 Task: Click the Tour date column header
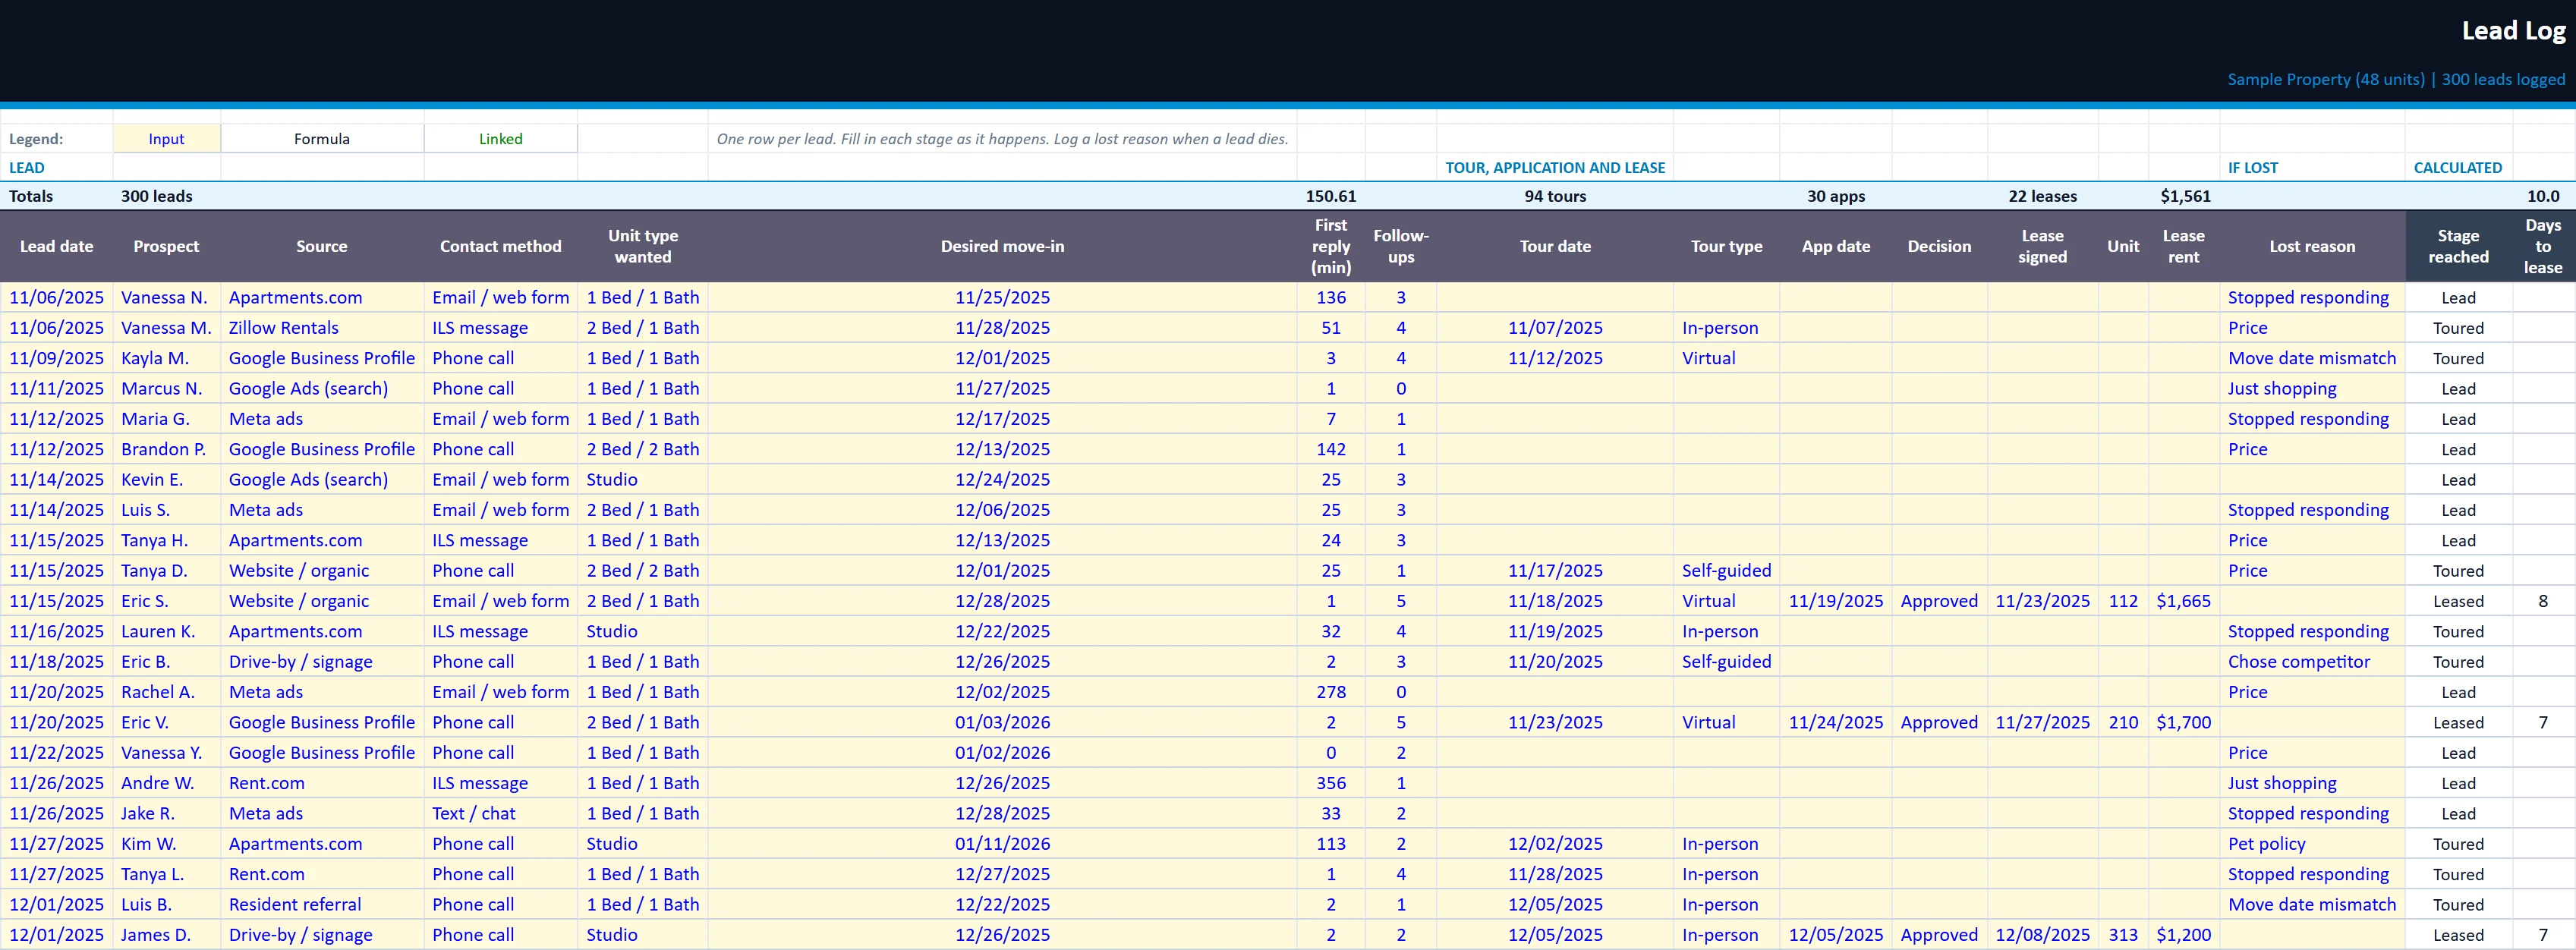(x=1555, y=246)
